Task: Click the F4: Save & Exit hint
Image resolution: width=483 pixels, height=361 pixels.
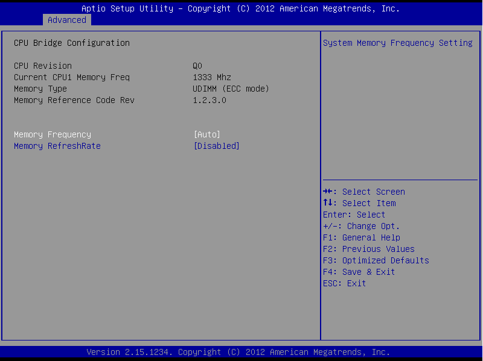Action: click(x=359, y=272)
